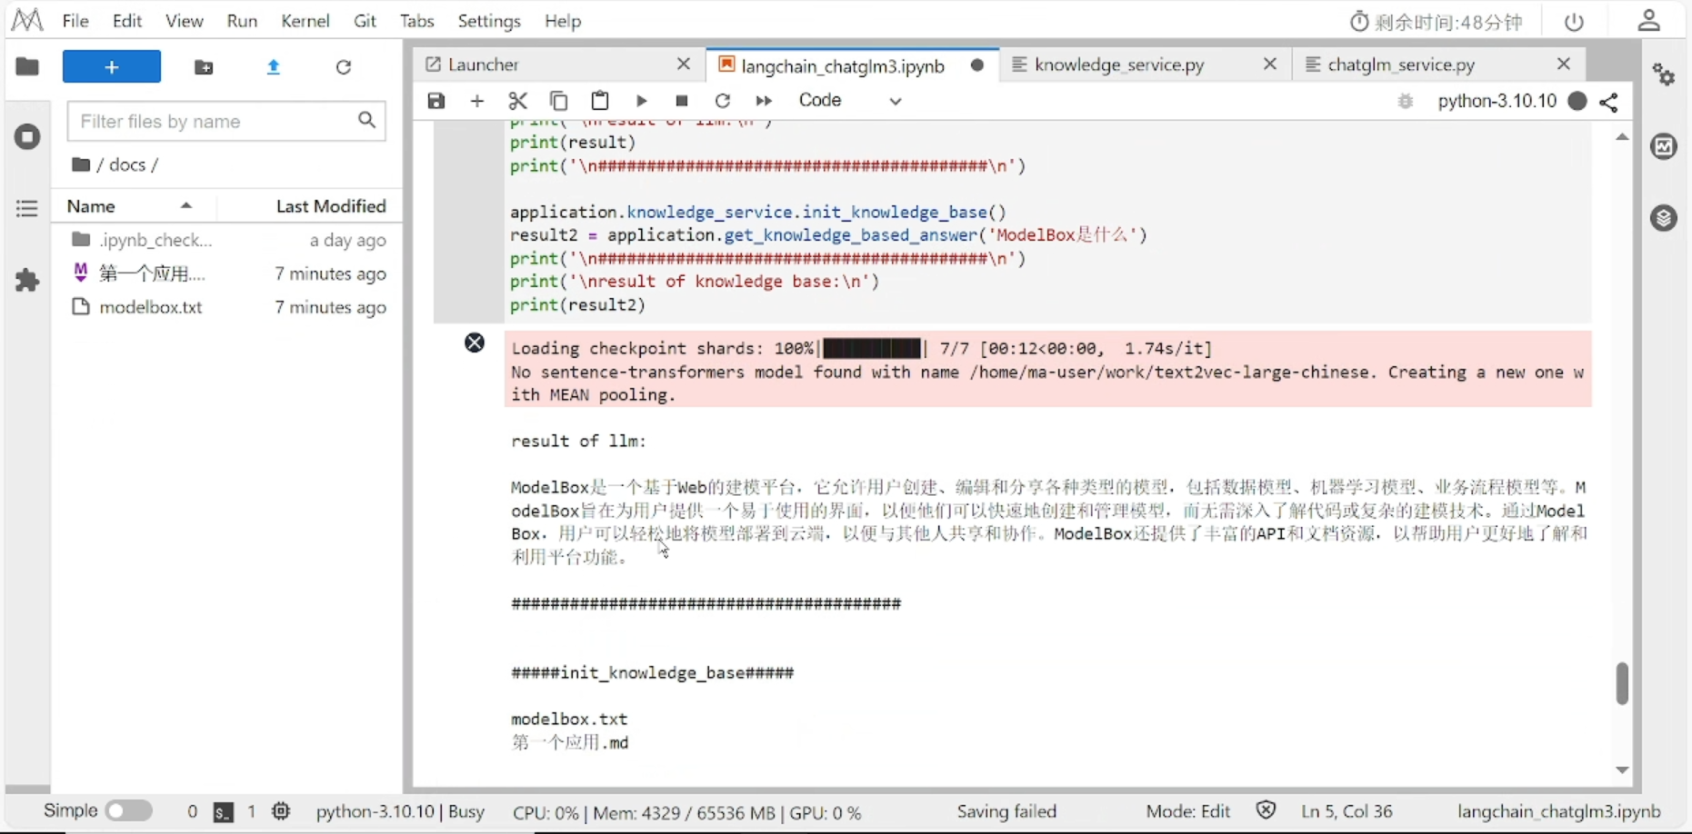Open the Extension Manager puzzle icon

(26, 281)
